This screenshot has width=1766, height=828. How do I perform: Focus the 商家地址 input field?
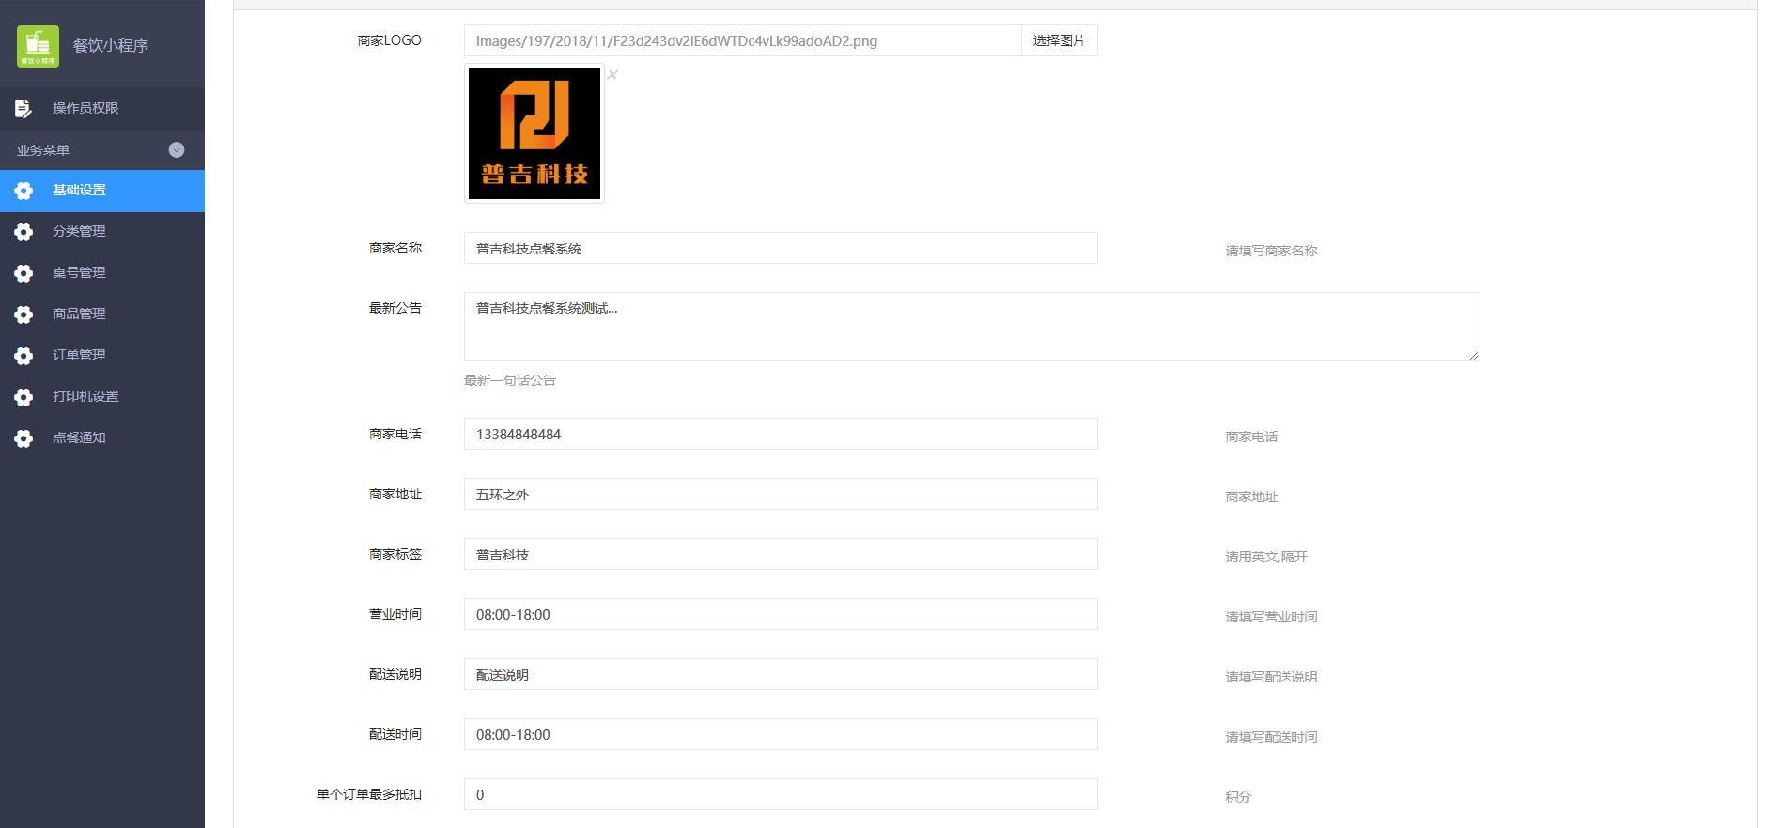pos(781,494)
